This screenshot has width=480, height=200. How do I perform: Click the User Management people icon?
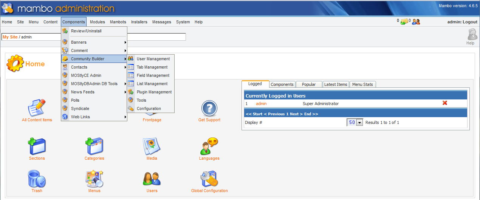[x=131, y=59]
